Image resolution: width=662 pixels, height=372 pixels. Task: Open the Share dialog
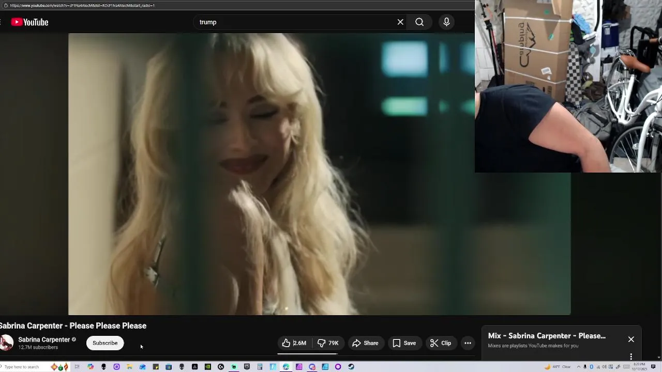pyautogui.click(x=365, y=343)
